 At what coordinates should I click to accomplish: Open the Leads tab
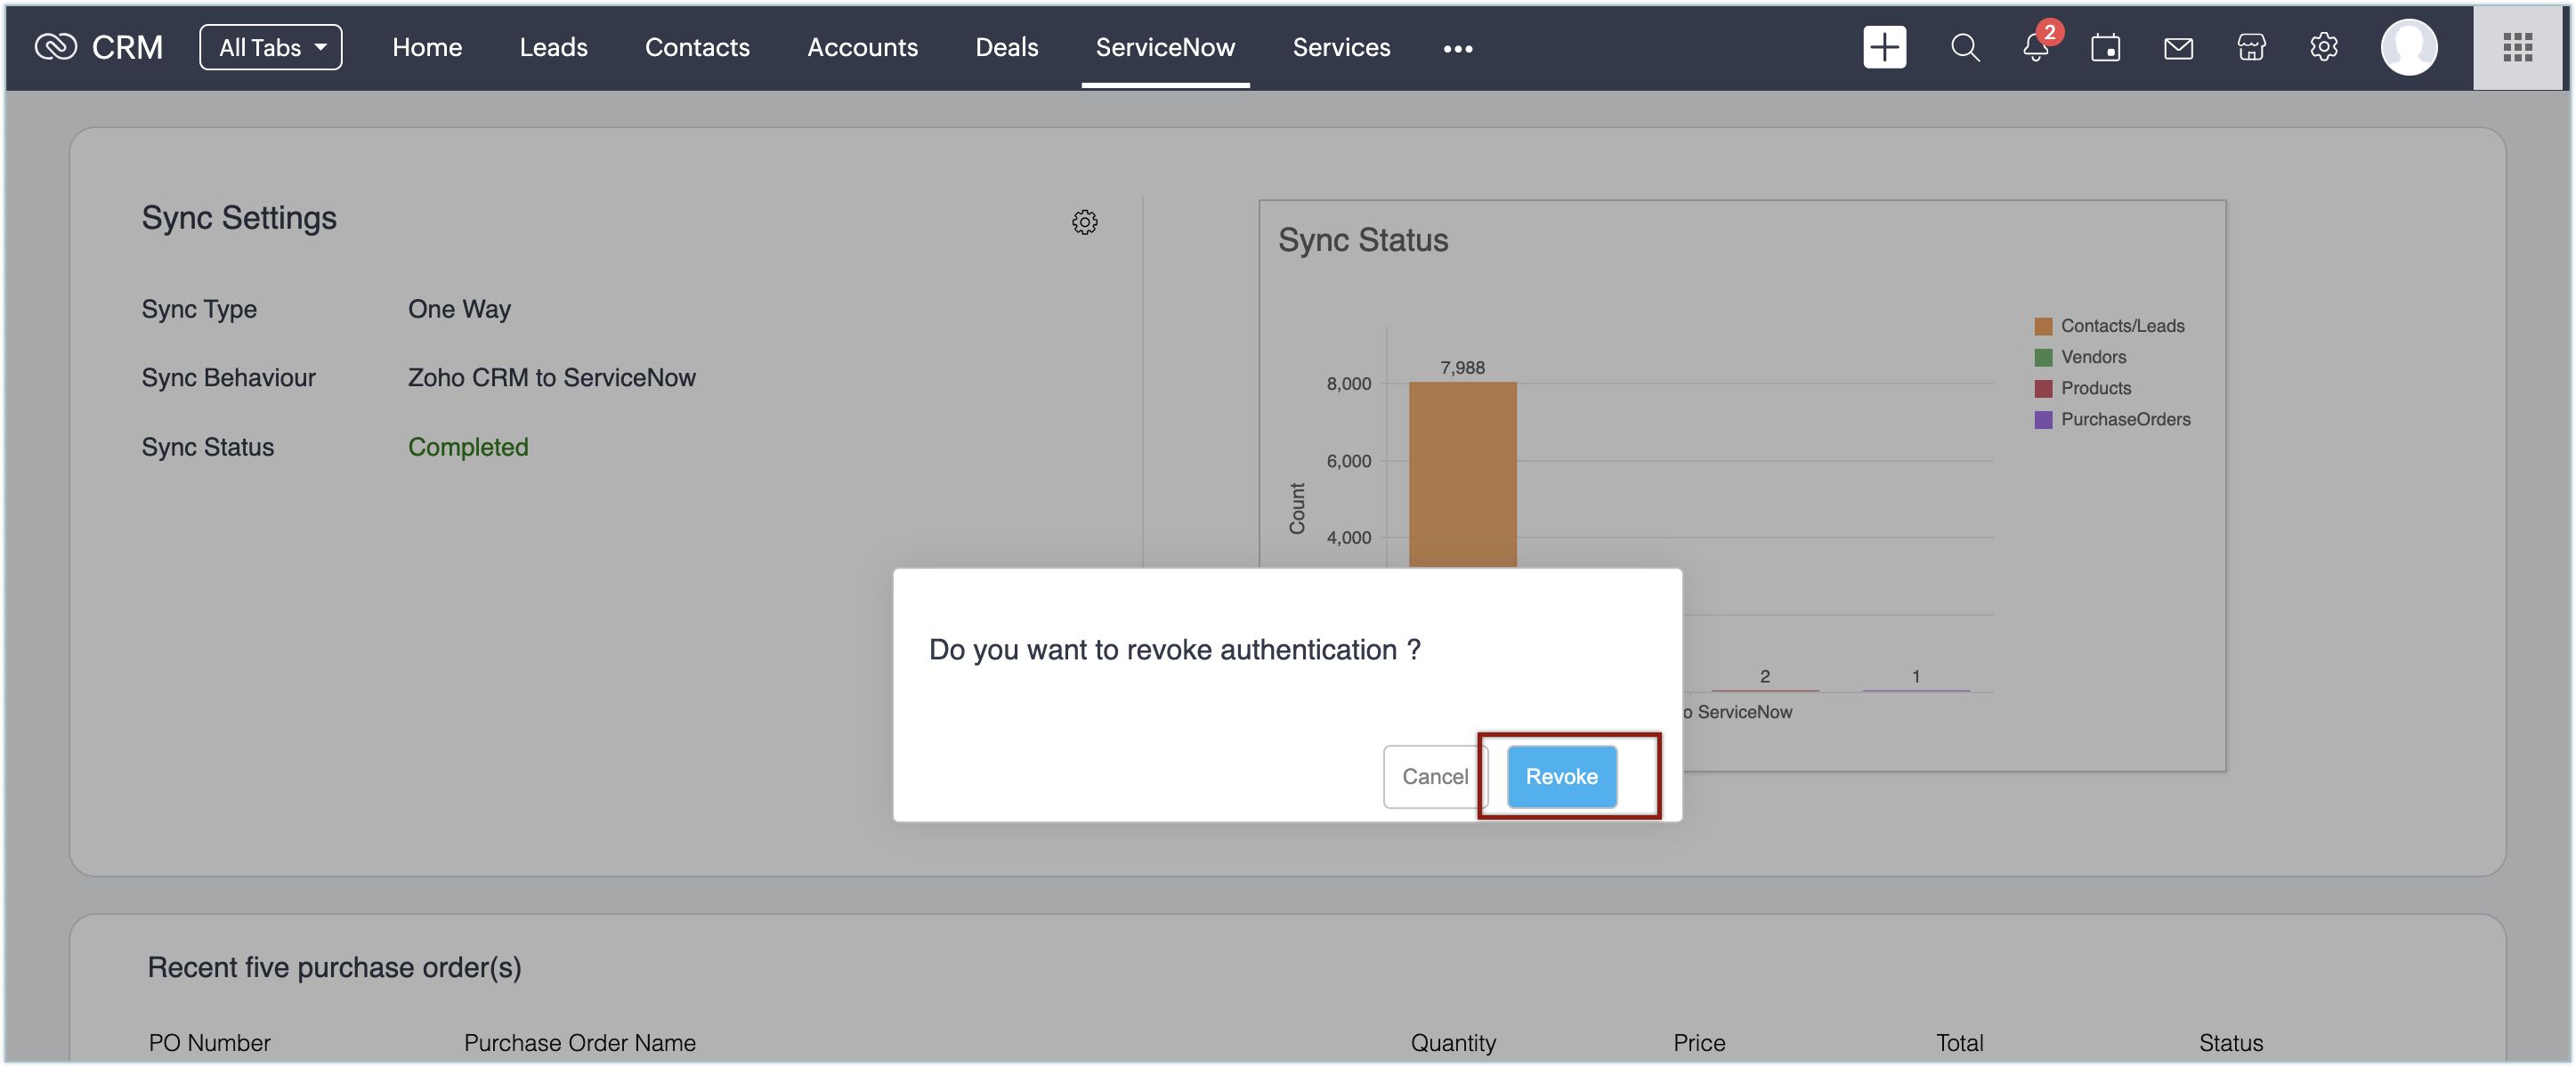click(x=553, y=47)
